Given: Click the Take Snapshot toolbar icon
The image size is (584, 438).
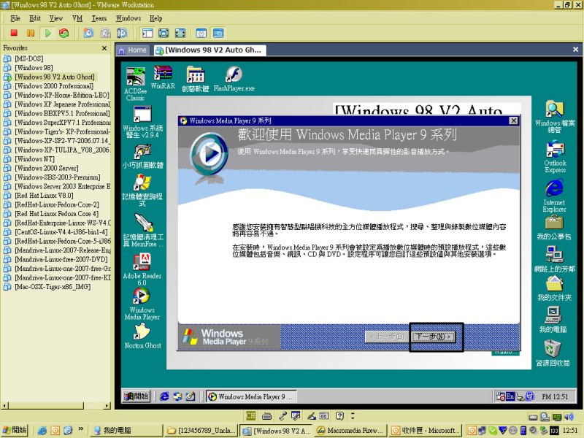Looking at the screenshot, I should tap(88, 33).
